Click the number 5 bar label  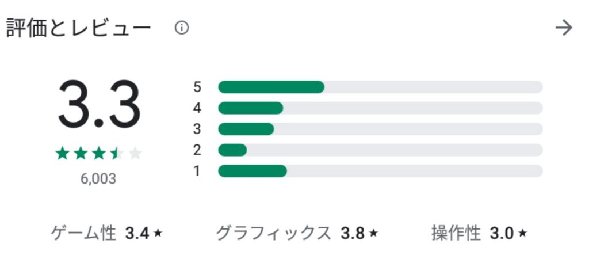pos(197,87)
